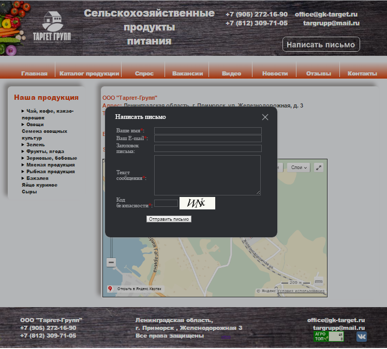Click header email office@gk-target.ru

click(x=326, y=14)
